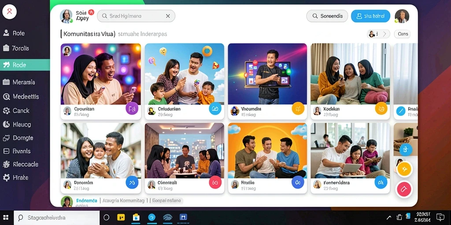Click the blue icon on Hhtiia card
The height and width of the screenshot is (225, 451).
pos(298,182)
